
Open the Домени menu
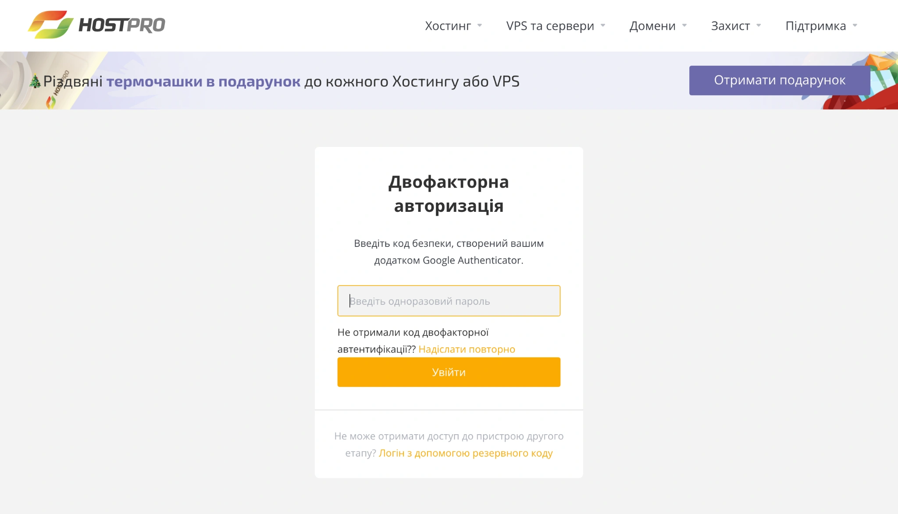pos(652,26)
